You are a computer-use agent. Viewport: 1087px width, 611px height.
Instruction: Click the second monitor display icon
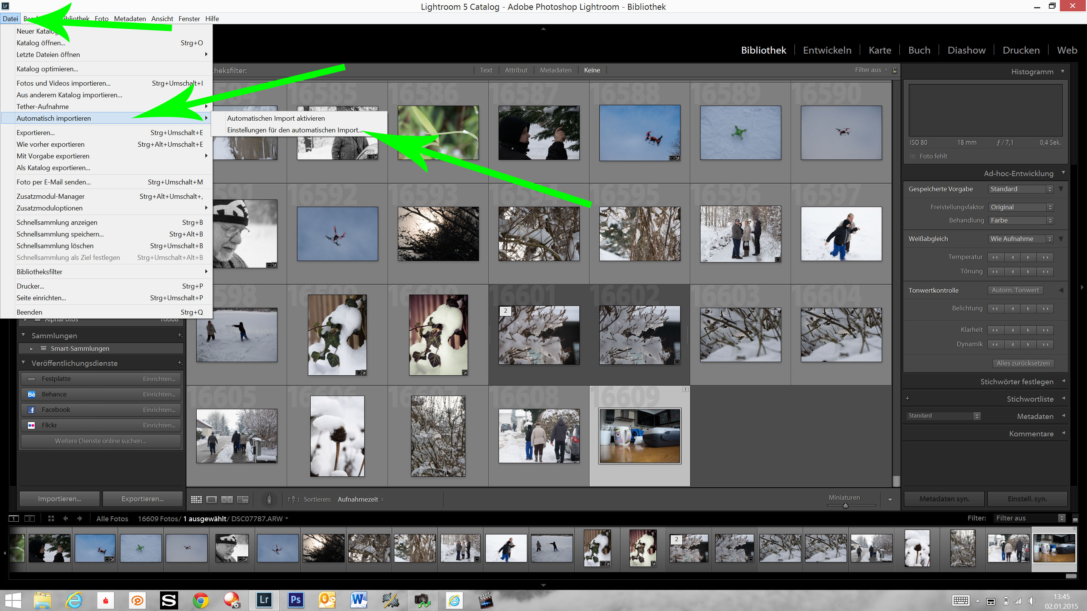pos(29,518)
